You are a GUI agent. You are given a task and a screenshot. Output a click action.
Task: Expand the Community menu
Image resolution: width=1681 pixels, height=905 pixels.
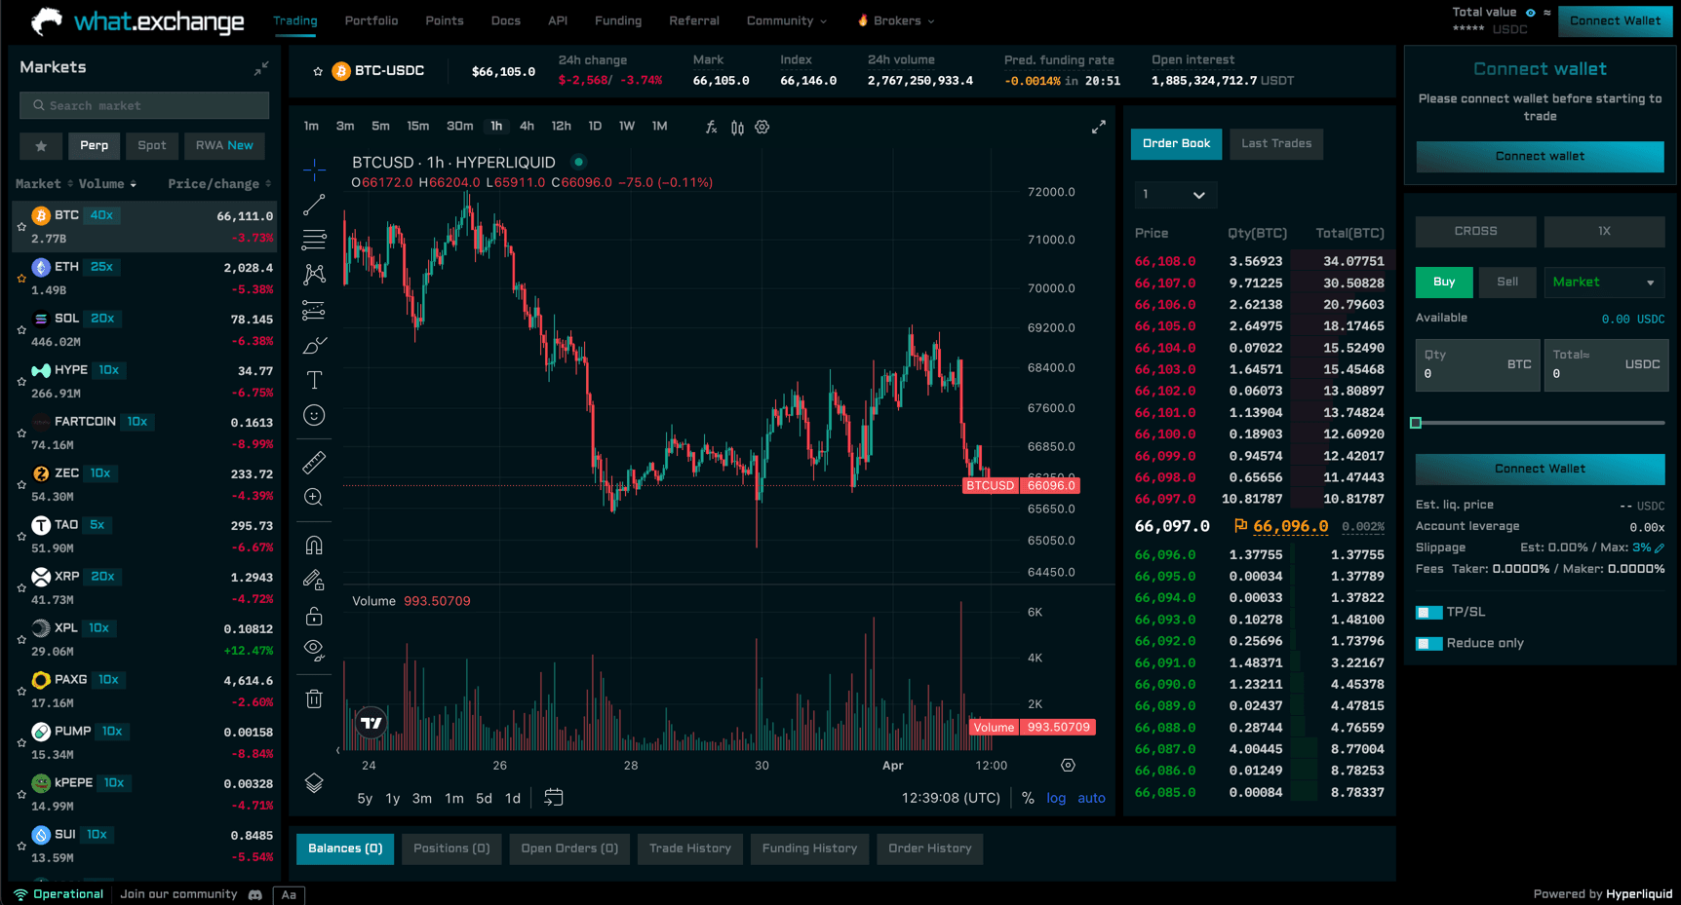pyautogui.click(x=786, y=20)
